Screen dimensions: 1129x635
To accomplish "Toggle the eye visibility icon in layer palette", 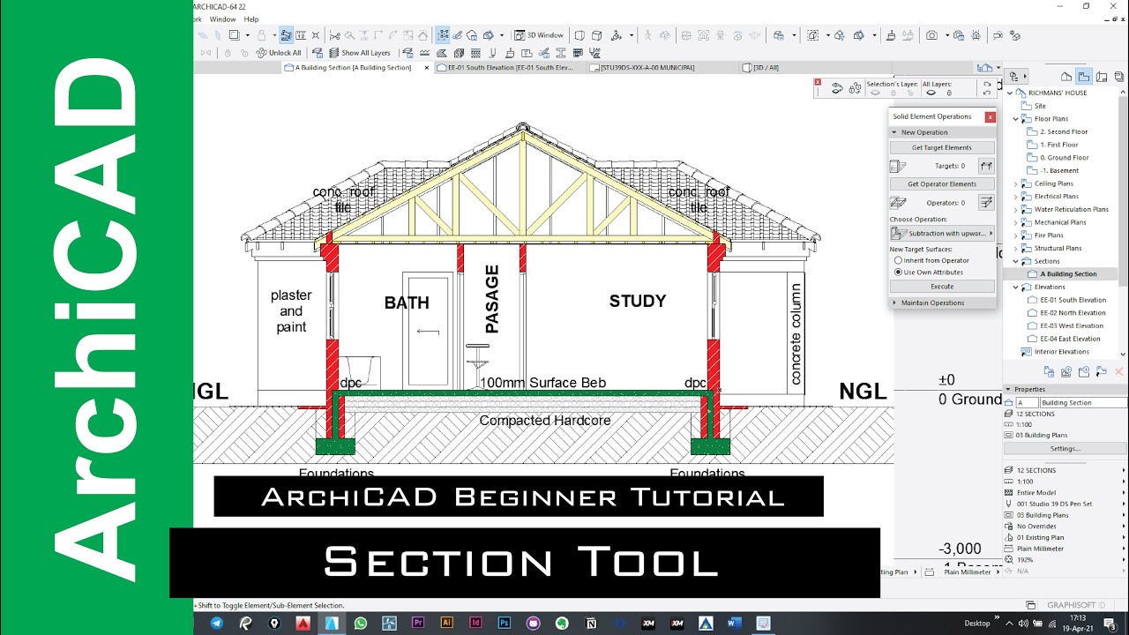I will [x=836, y=87].
